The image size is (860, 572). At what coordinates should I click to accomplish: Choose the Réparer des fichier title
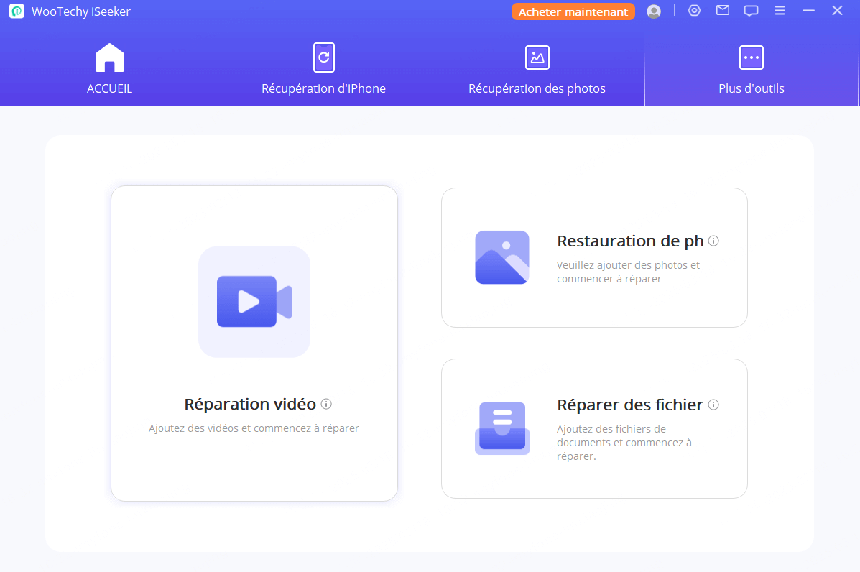pyautogui.click(x=629, y=405)
